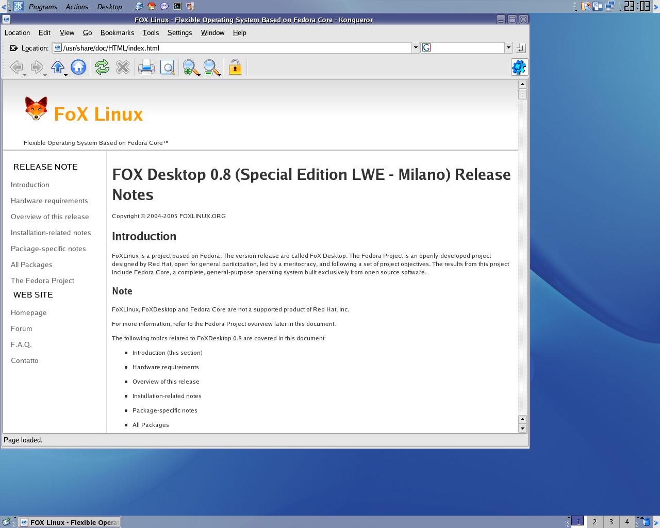Clear the location bar with arrow-X icon
Viewport: 660px width, 528px height.
[x=14, y=48]
